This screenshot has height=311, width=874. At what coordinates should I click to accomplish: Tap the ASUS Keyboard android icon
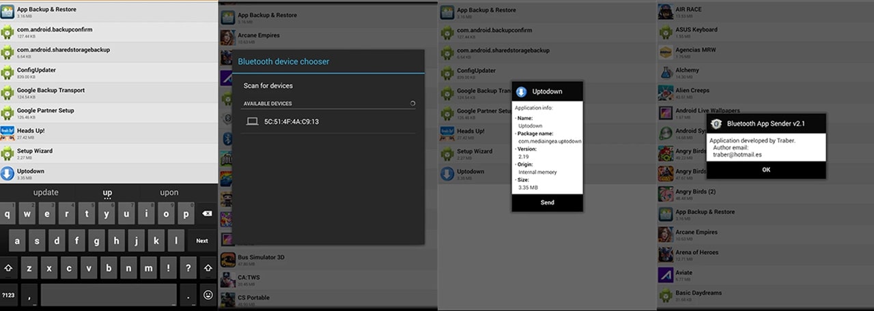coord(666,32)
